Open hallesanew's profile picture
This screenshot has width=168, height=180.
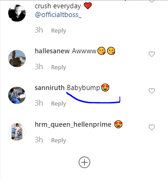pyautogui.click(x=17, y=58)
